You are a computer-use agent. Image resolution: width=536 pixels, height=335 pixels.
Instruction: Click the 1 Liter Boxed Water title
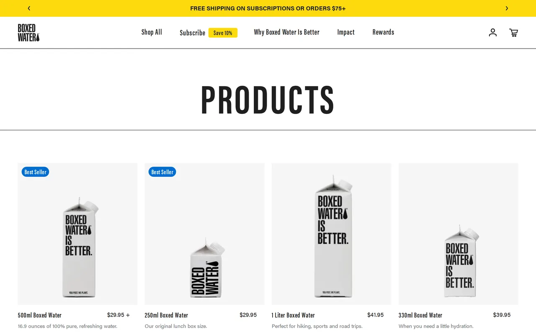[x=293, y=315]
